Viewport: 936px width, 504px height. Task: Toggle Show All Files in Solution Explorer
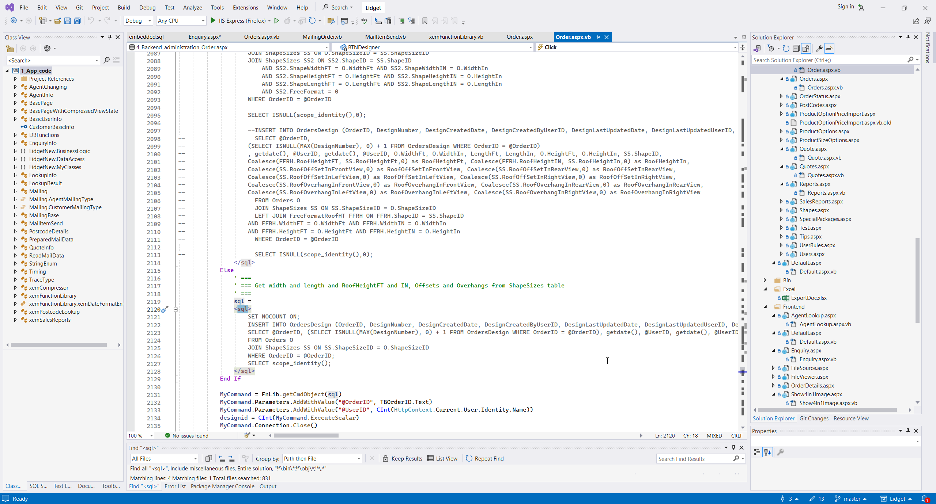tap(806, 48)
